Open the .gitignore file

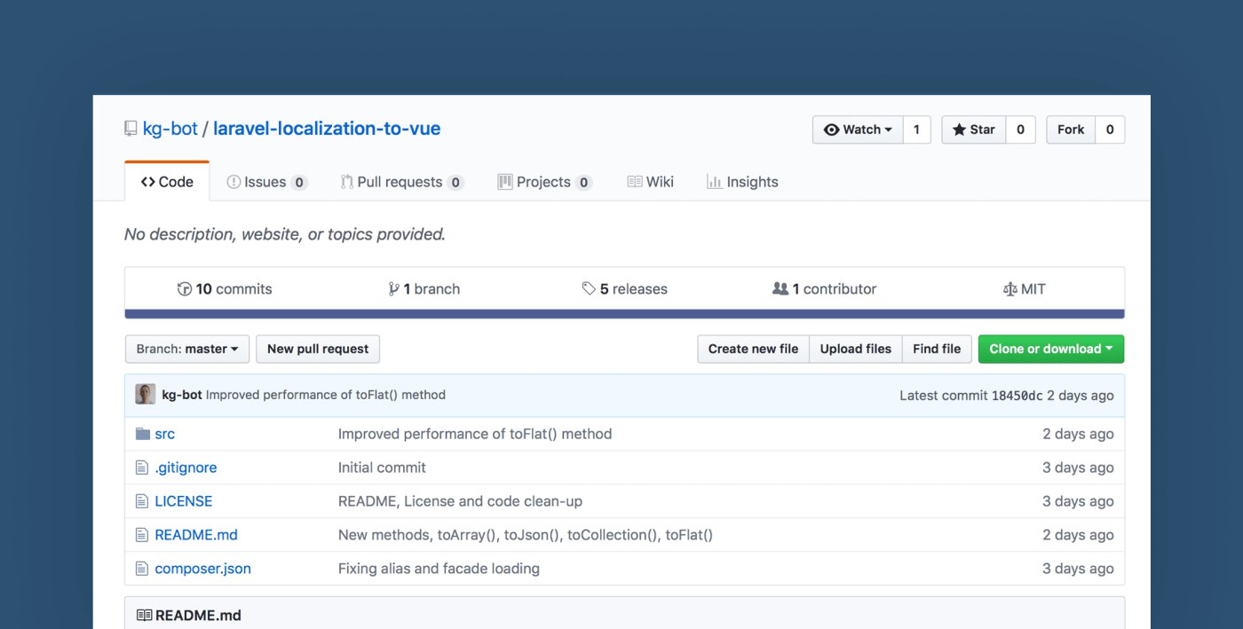tap(186, 468)
